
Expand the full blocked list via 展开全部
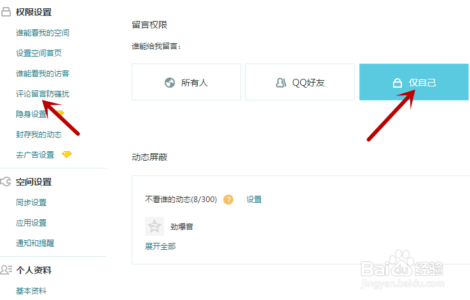click(x=160, y=246)
